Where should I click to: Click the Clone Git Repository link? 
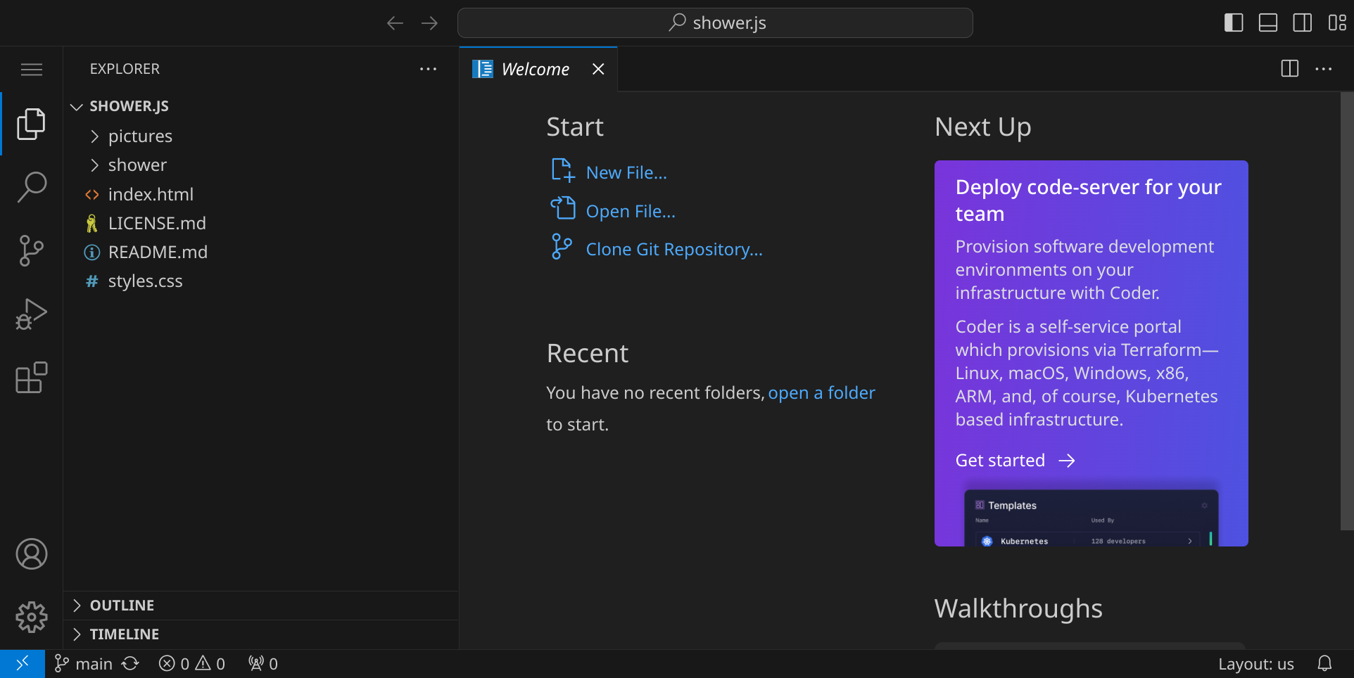(673, 250)
